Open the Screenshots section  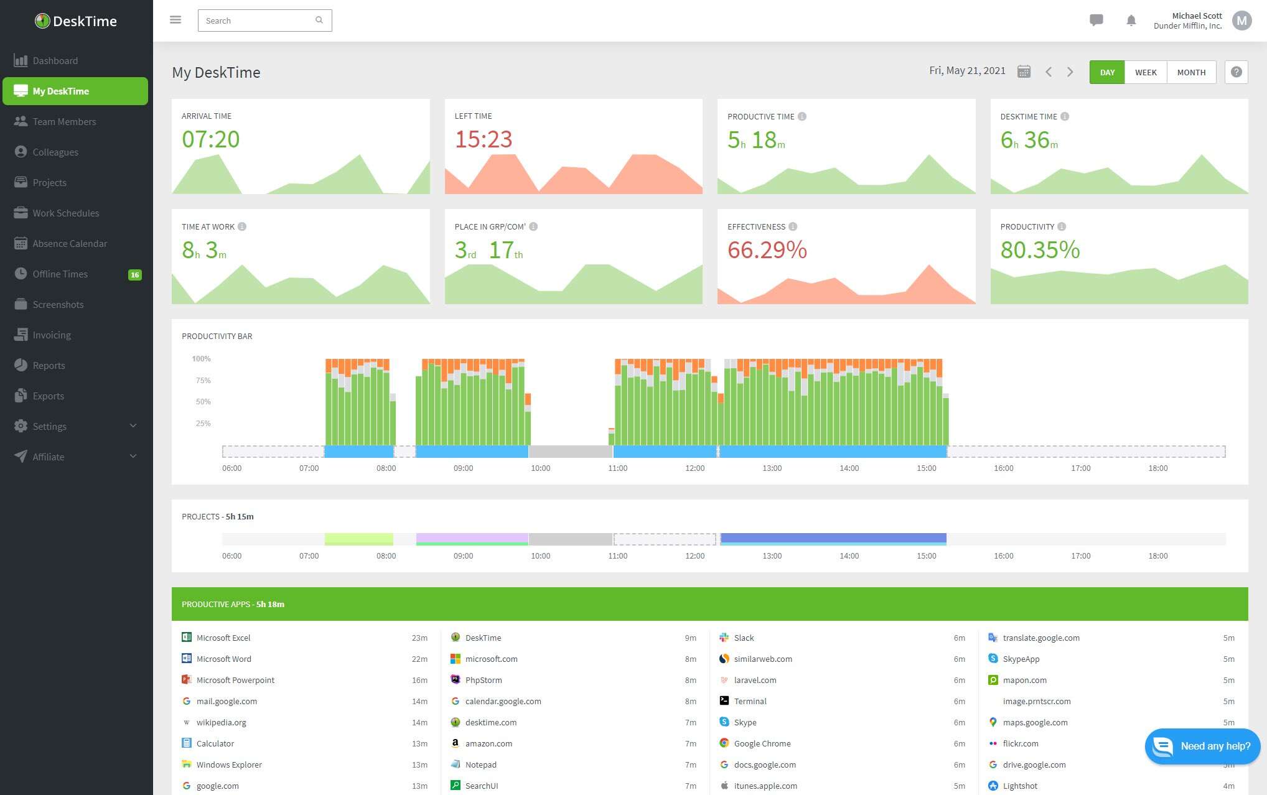point(58,304)
